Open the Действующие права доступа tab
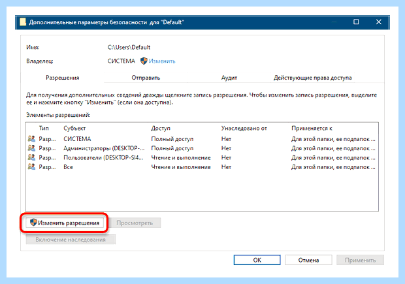The image size is (405, 284). pyautogui.click(x=312, y=78)
